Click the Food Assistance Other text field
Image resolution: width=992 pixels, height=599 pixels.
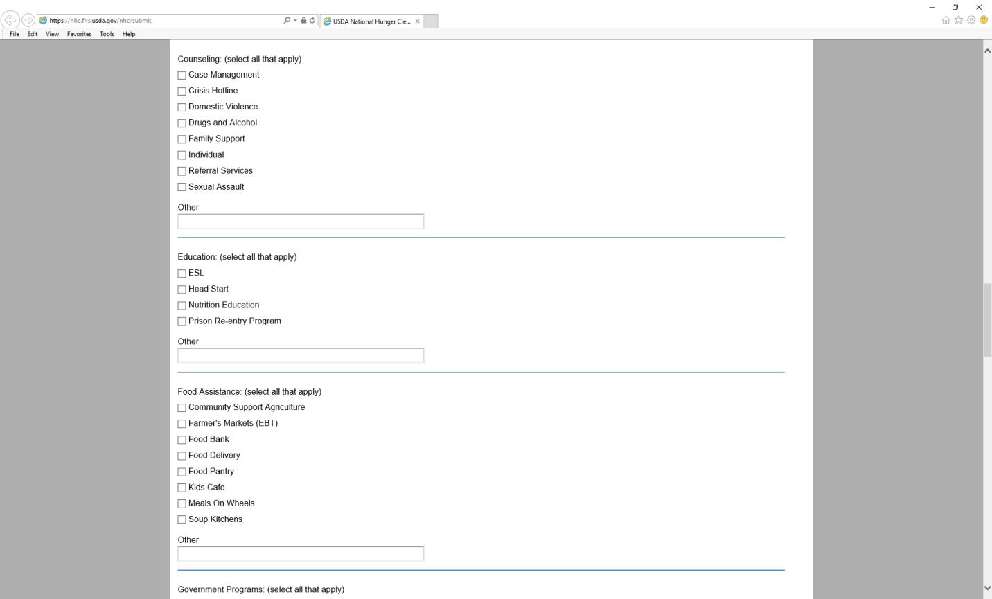tap(301, 554)
